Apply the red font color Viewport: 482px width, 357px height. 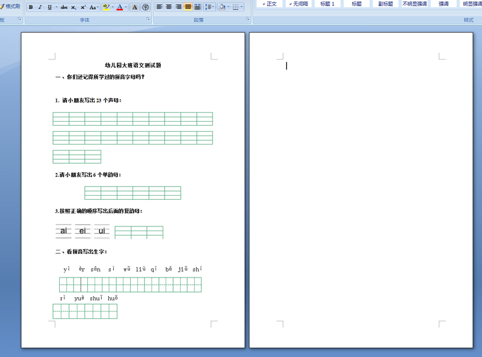point(120,7)
